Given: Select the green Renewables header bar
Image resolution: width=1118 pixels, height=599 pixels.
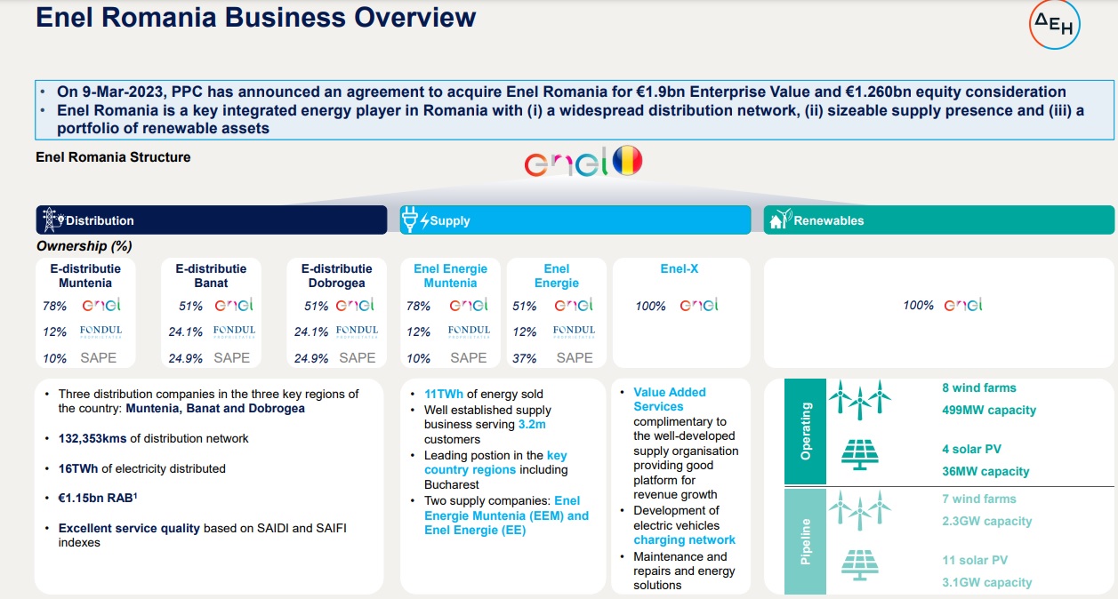Looking at the screenshot, I should point(938,220).
